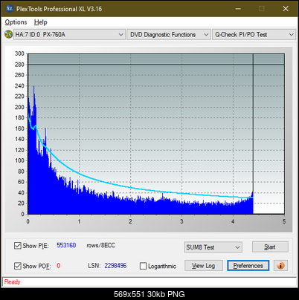Click the x-axis label 5 on the graph
Viewport: 299px width, 300px height.
point(284,221)
